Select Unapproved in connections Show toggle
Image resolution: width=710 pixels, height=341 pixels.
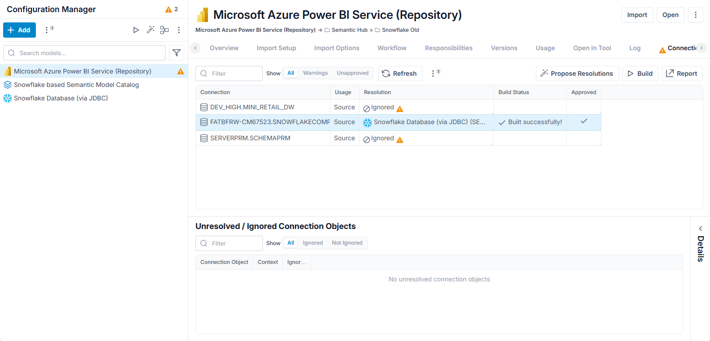click(353, 73)
